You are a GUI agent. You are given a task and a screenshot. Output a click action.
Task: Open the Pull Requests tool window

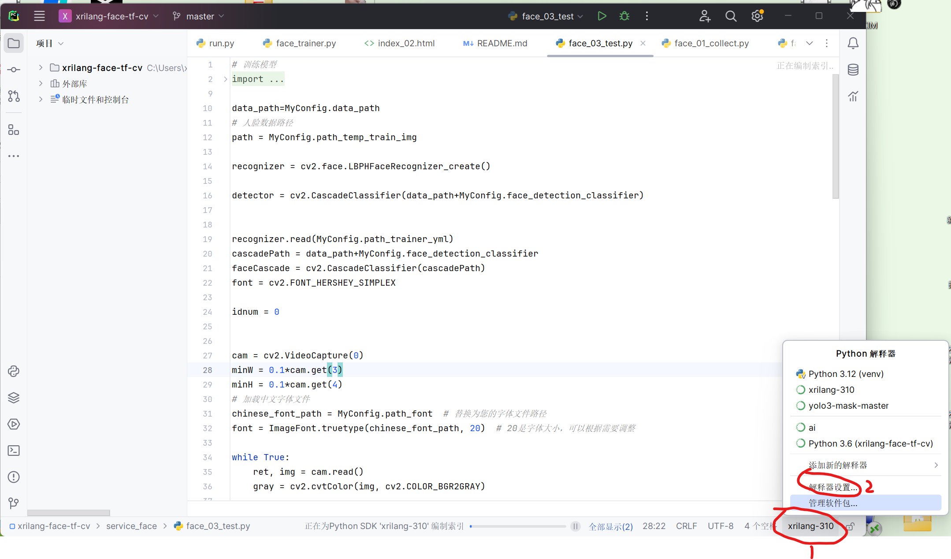click(14, 96)
